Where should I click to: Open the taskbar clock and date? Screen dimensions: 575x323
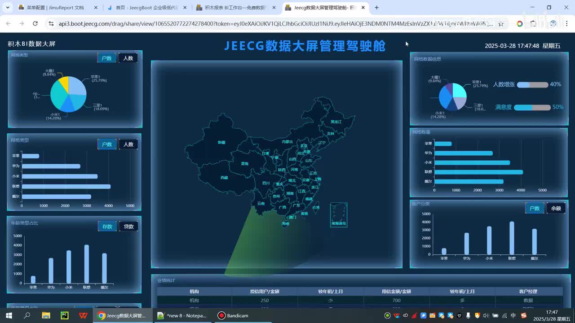[552, 315]
